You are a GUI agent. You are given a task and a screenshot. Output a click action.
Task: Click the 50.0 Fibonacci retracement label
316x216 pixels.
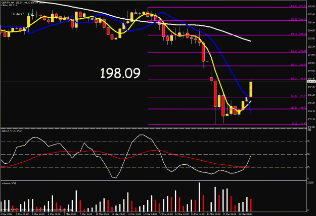click(x=299, y=65)
